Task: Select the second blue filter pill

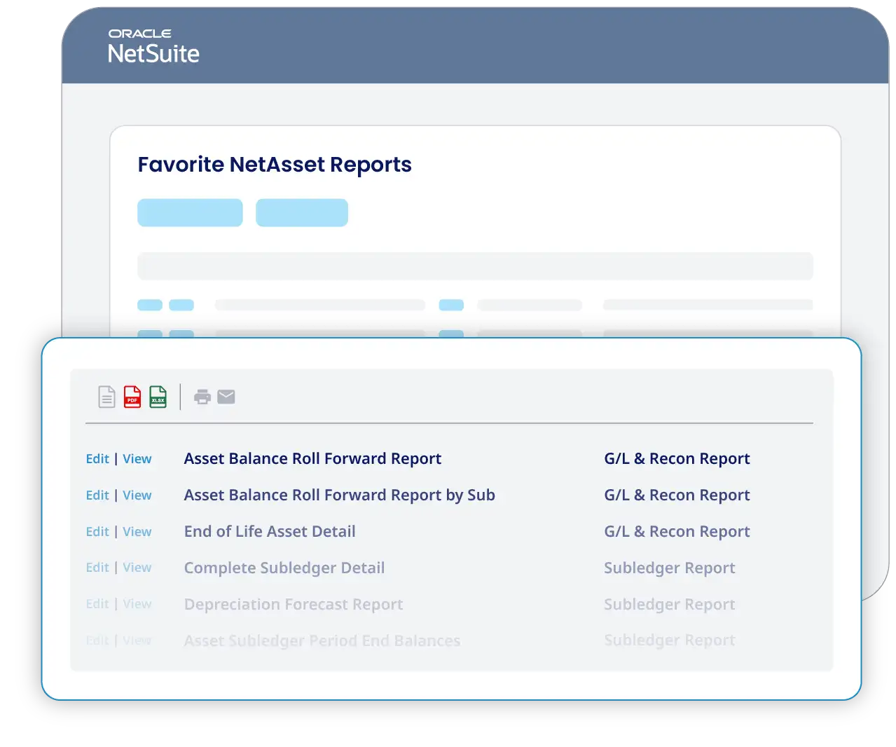Action: click(x=303, y=212)
